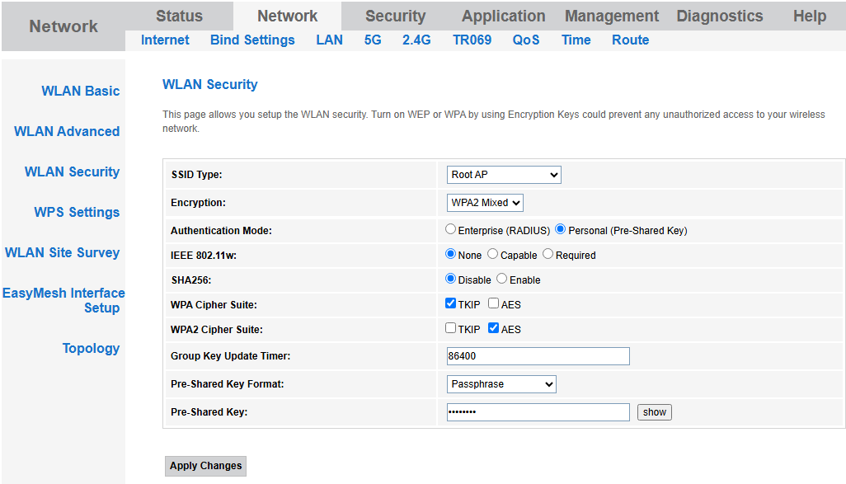The height and width of the screenshot is (484, 846).
Task: Click the Apply Changes button
Action: 205,466
